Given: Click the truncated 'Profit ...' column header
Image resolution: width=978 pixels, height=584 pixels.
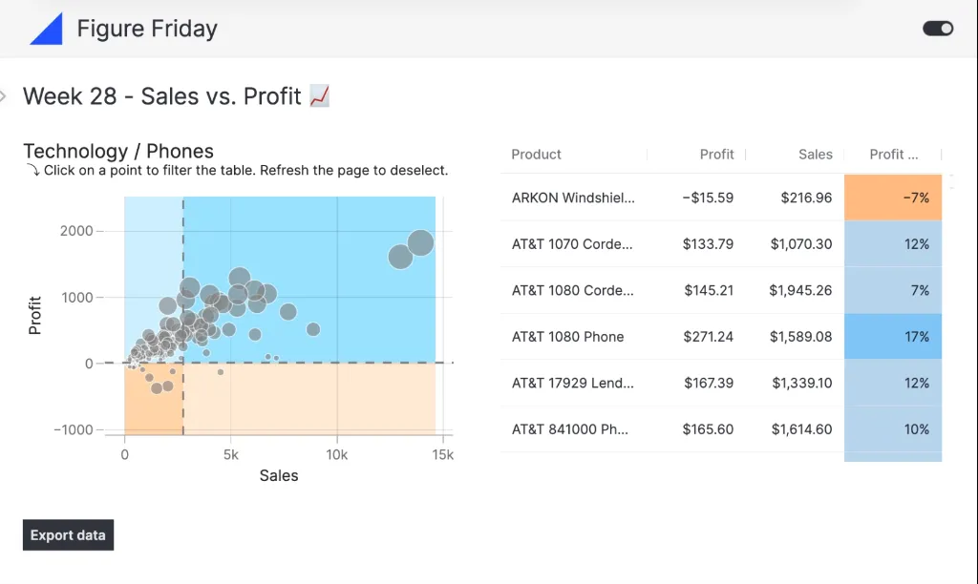Looking at the screenshot, I should pyautogui.click(x=893, y=155).
